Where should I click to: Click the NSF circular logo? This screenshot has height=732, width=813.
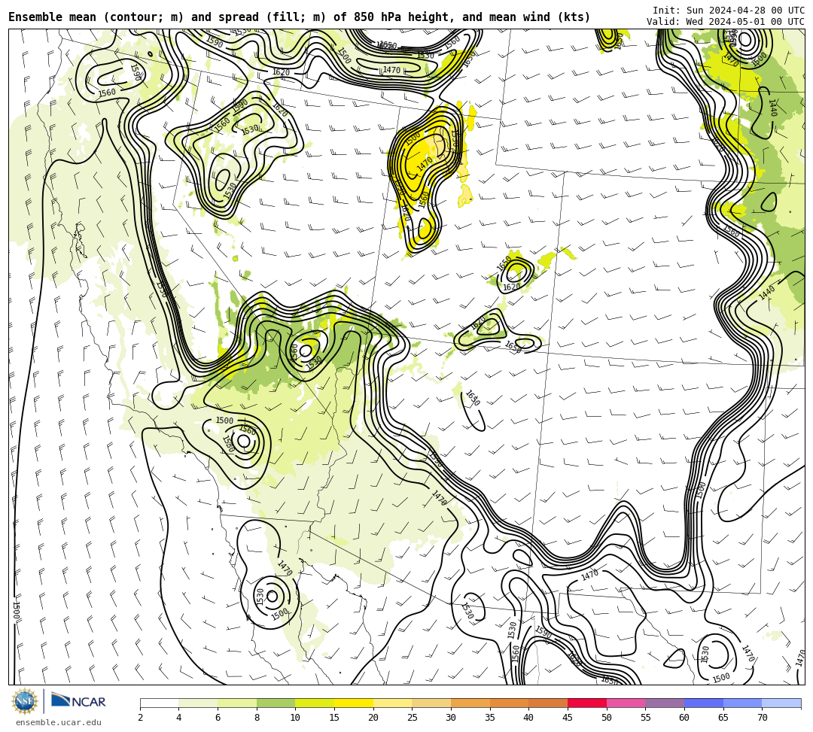coord(24,701)
